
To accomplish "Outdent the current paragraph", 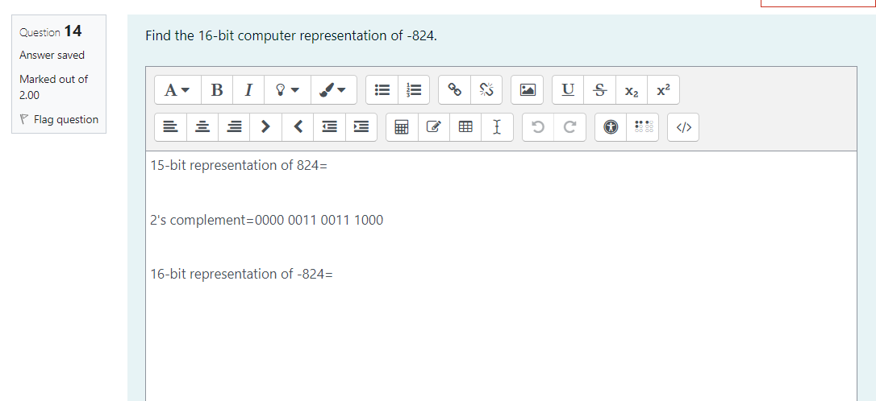I will click(x=330, y=127).
